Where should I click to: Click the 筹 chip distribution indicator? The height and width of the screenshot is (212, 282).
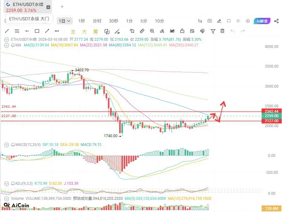95,32
